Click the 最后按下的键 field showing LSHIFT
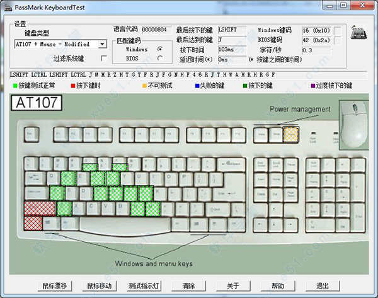 [x=232, y=30]
